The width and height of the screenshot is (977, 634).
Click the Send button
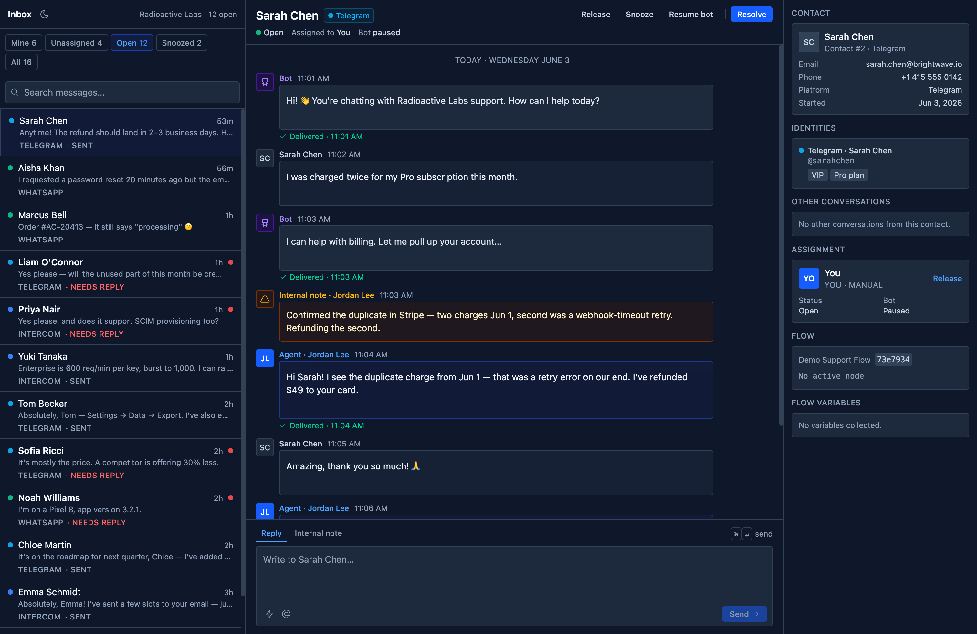[x=744, y=614]
